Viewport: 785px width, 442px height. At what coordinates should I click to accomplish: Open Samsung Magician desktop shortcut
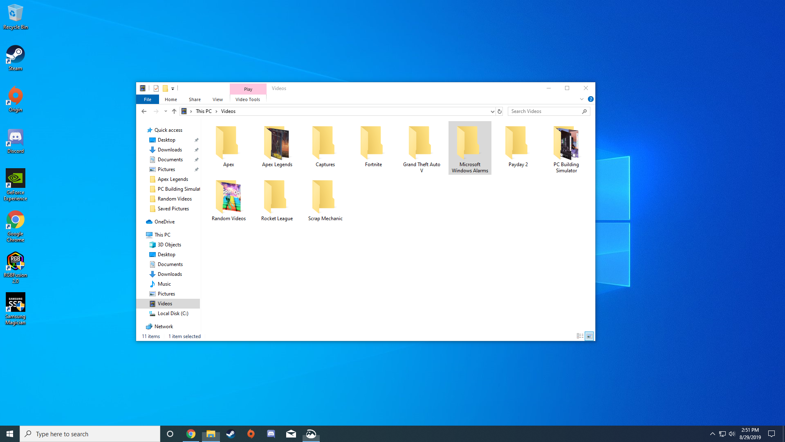(15, 309)
